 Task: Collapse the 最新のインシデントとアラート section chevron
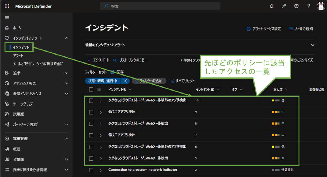(313, 45)
